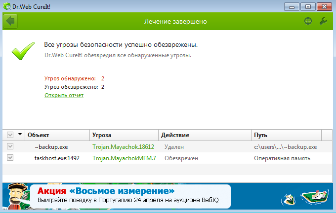This screenshot has height=213, width=336.
Task: Toggle checkbox for taskhost.exe:1492 row
Action: (x=10, y=158)
